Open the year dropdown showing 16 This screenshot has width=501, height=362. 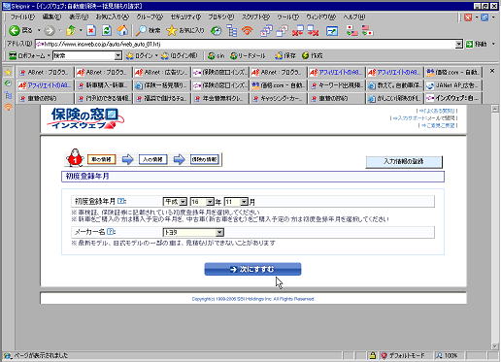click(x=202, y=202)
